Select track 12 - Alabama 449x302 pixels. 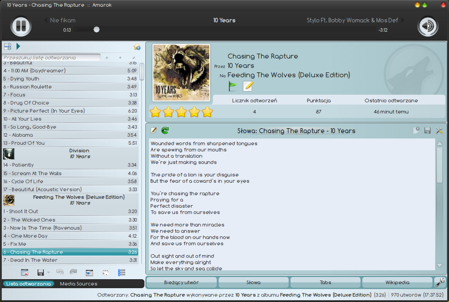pyautogui.click(x=70, y=135)
